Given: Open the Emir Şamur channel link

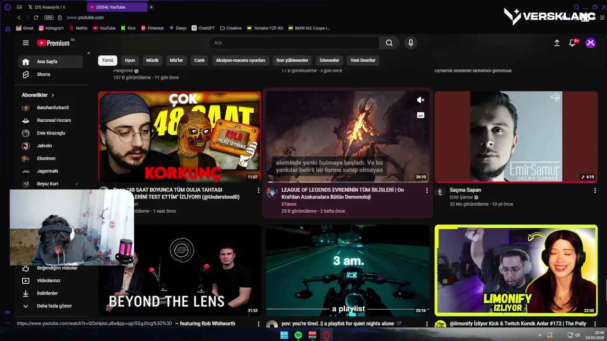Looking at the screenshot, I should pos(461,197).
